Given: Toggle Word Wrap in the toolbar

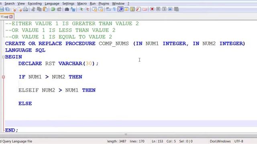Looking at the screenshot, I should pos(108,9).
